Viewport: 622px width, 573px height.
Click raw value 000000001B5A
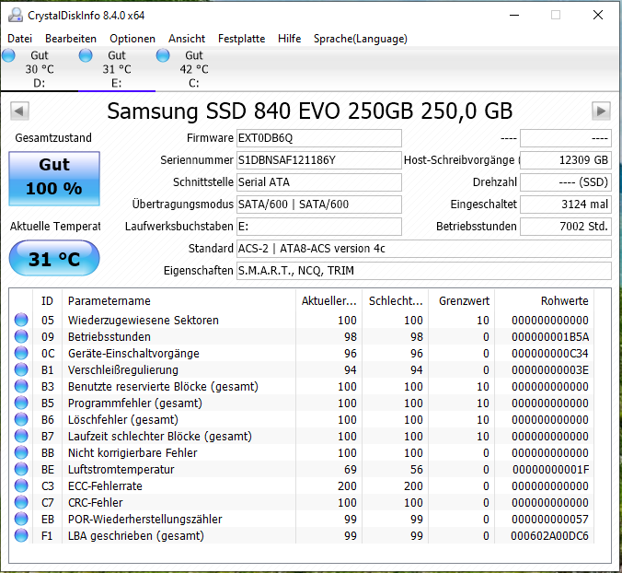click(x=550, y=337)
